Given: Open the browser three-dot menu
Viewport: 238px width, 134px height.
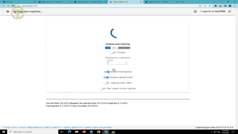Looking at the screenshot, I should pos(235,6).
